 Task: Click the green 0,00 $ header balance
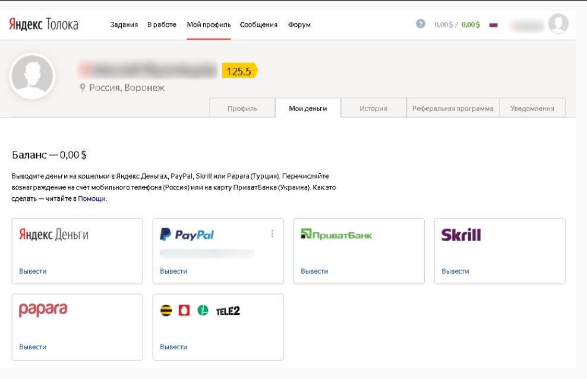pos(471,25)
